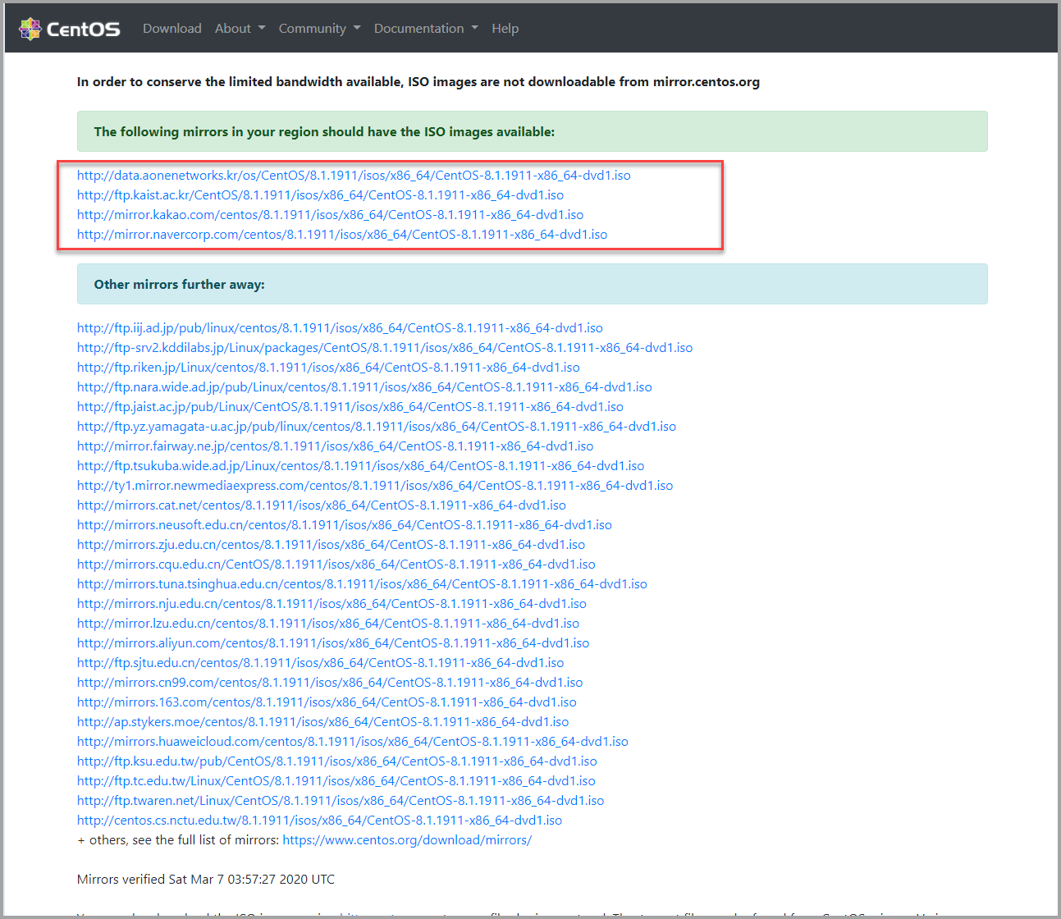Open the ftp-srv2.kddilabs.jp mirror link
This screenshot has width=1061, height=919.
point(385,348)
